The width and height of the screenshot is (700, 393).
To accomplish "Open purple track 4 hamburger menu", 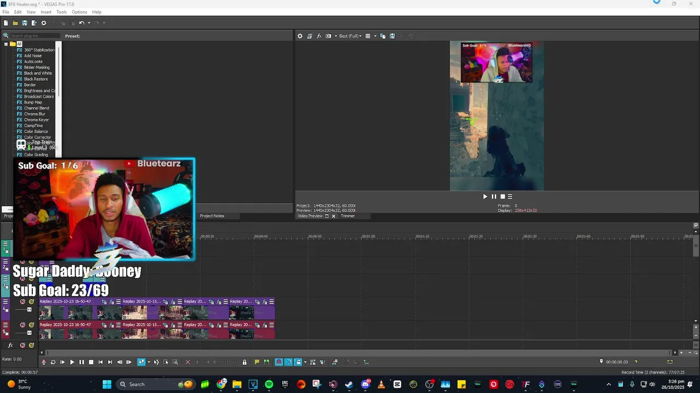I will pyautogui.click(x=5, y=301).
